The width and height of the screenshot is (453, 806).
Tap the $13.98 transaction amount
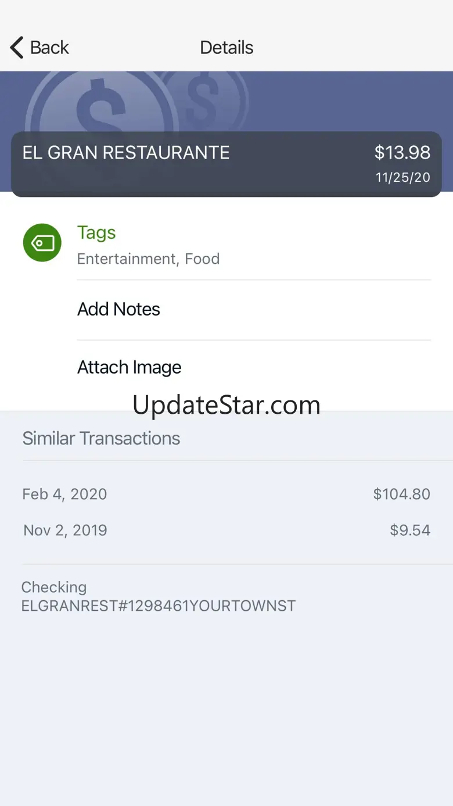402,153
